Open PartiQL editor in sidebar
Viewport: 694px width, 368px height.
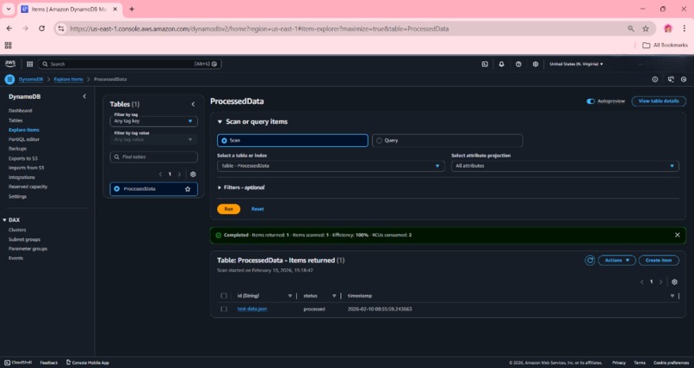coord(24,139)
